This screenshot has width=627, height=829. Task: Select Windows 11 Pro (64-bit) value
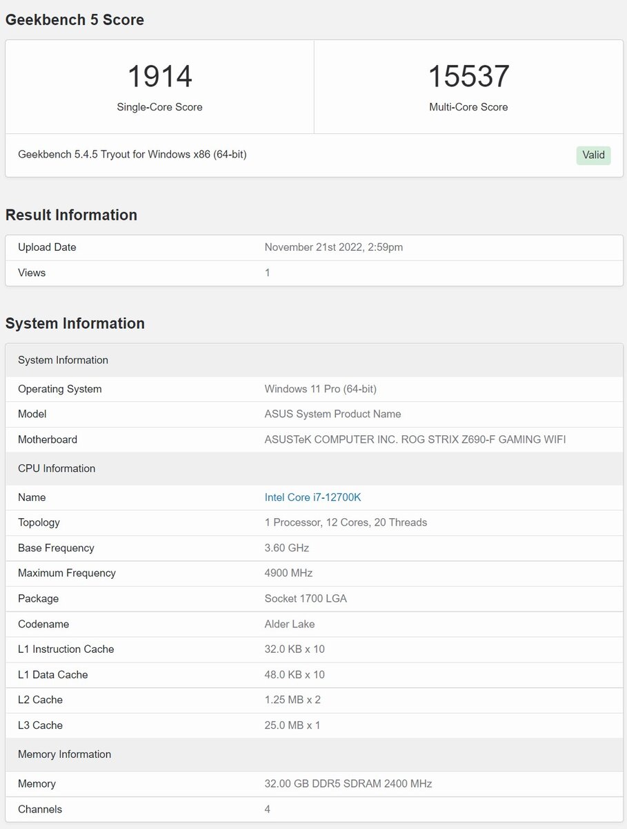(321, 389)
